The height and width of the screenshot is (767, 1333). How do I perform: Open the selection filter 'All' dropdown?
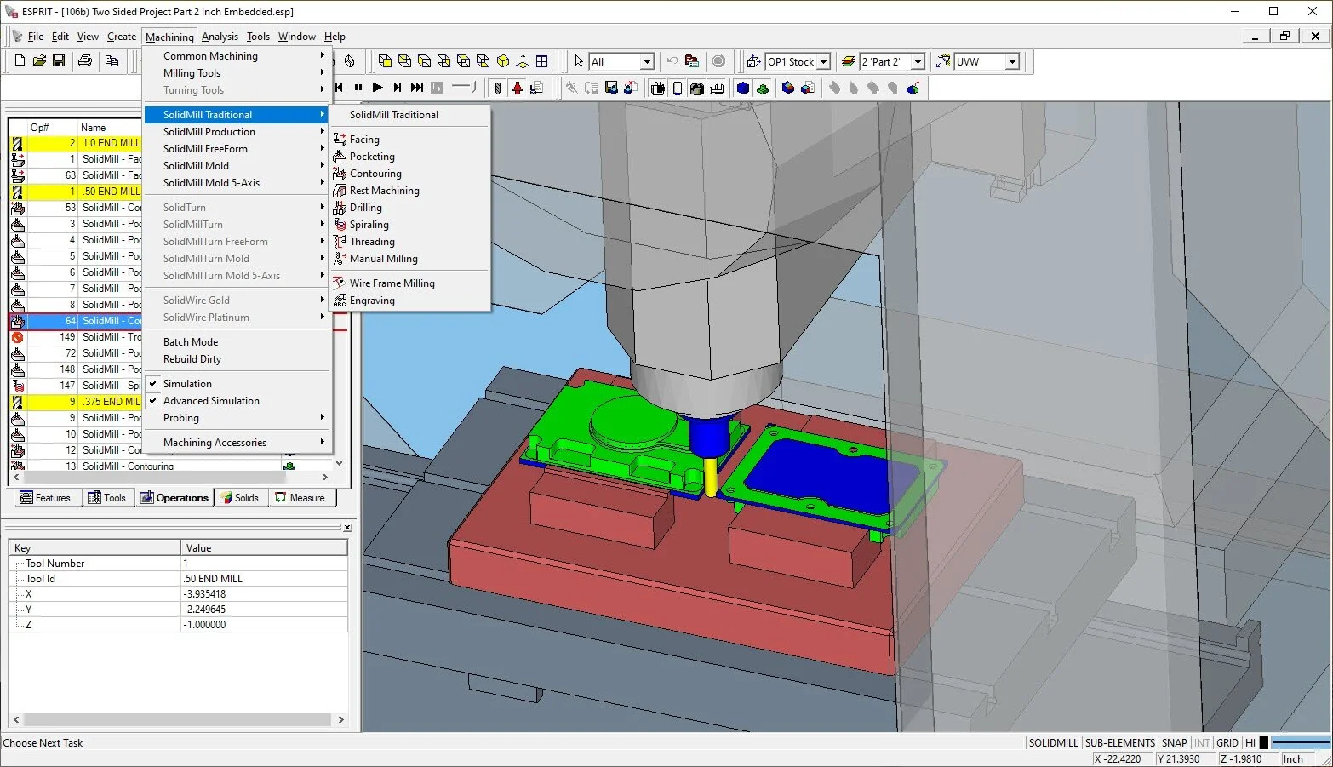coord(647,62)
